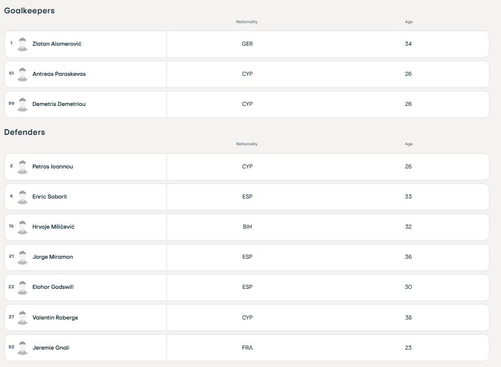Viewport: 501px width, 367px height.
Task: Click Petros Ioannou's avatar icon
Action: [x=23, y=167]
